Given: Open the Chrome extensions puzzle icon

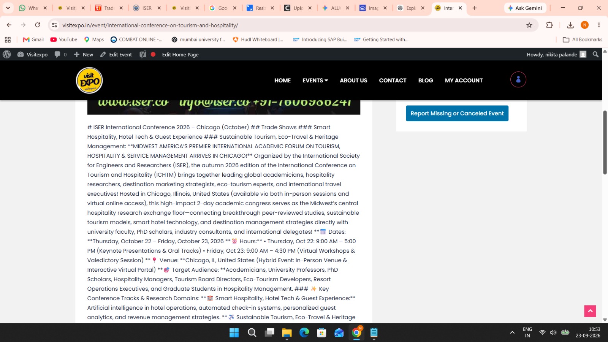Looking at the screenshot, I should click(x=549, y=25).
